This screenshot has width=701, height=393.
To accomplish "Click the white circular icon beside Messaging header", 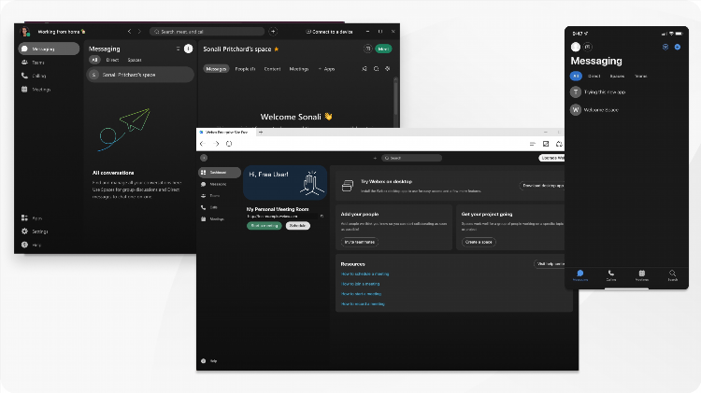I will pyautogui.click(x=188, y=49).
